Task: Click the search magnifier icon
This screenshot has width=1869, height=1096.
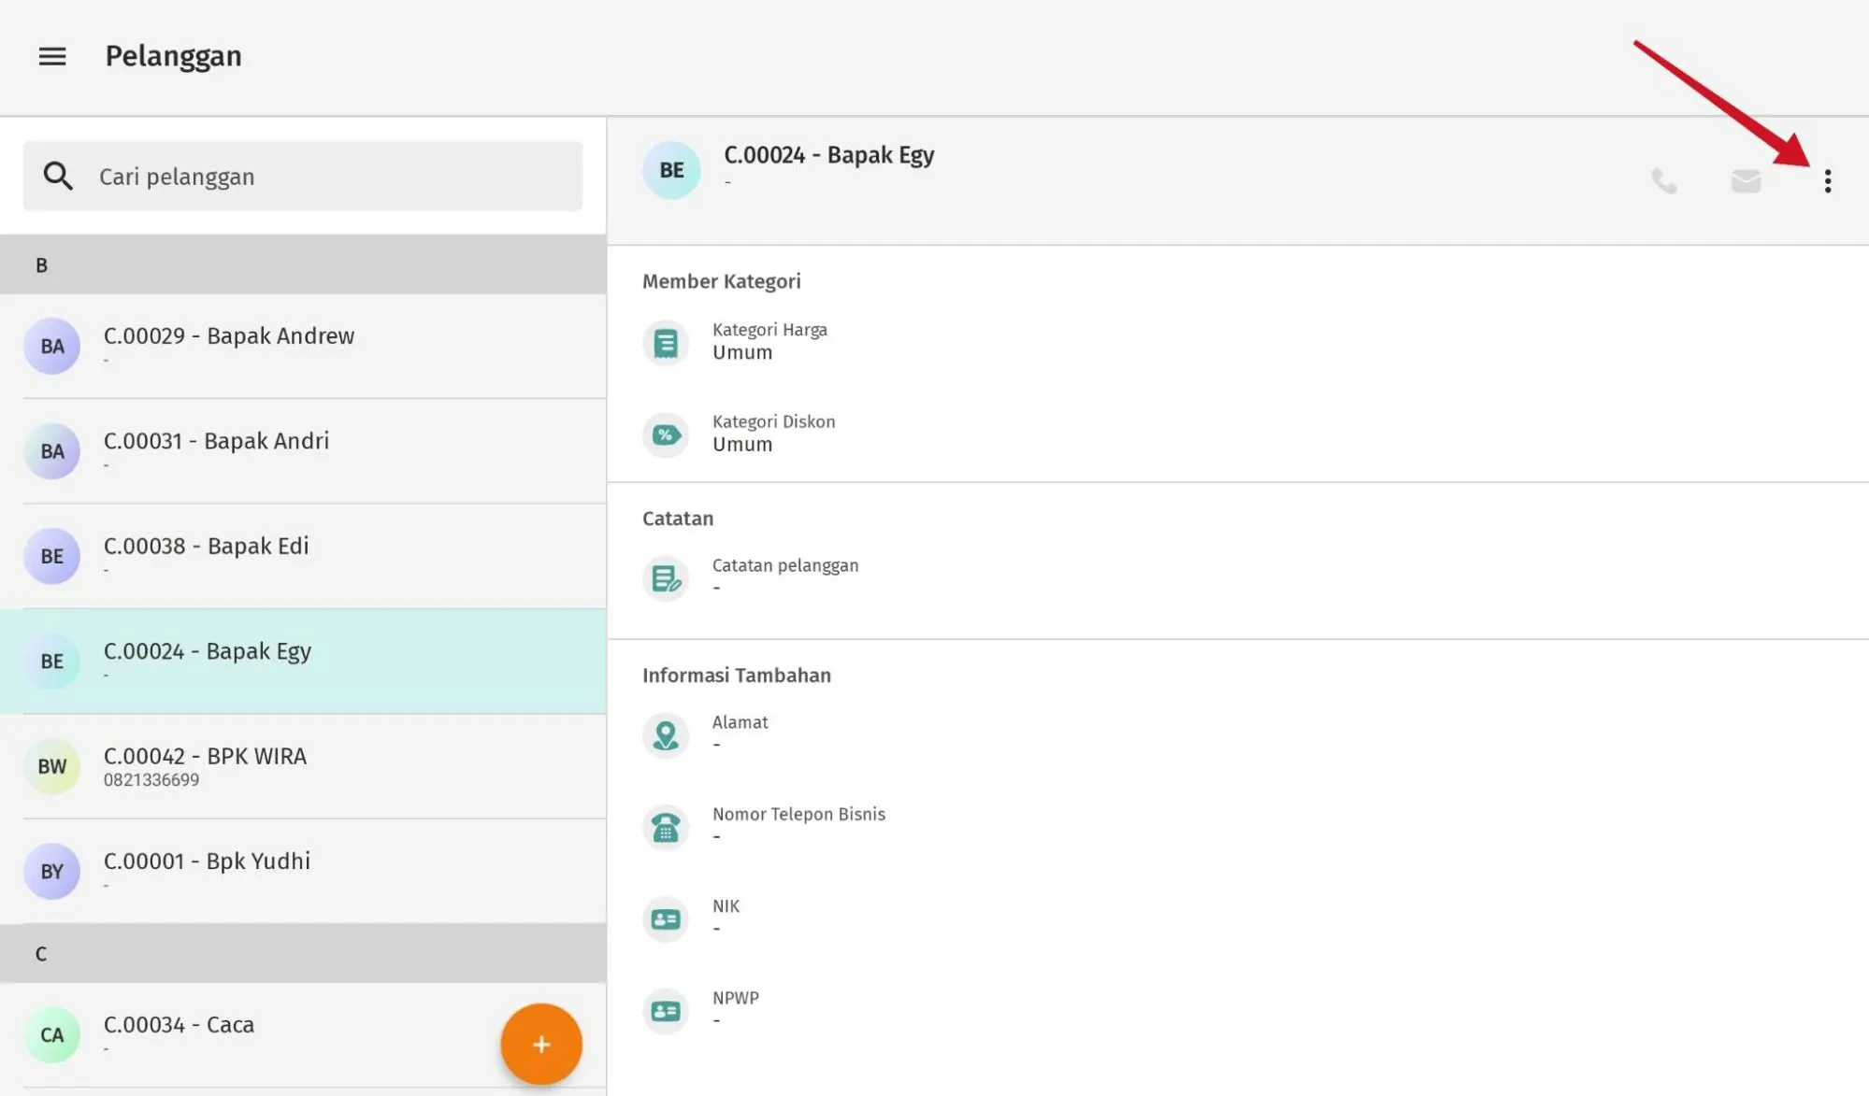Action: point(58,177)
